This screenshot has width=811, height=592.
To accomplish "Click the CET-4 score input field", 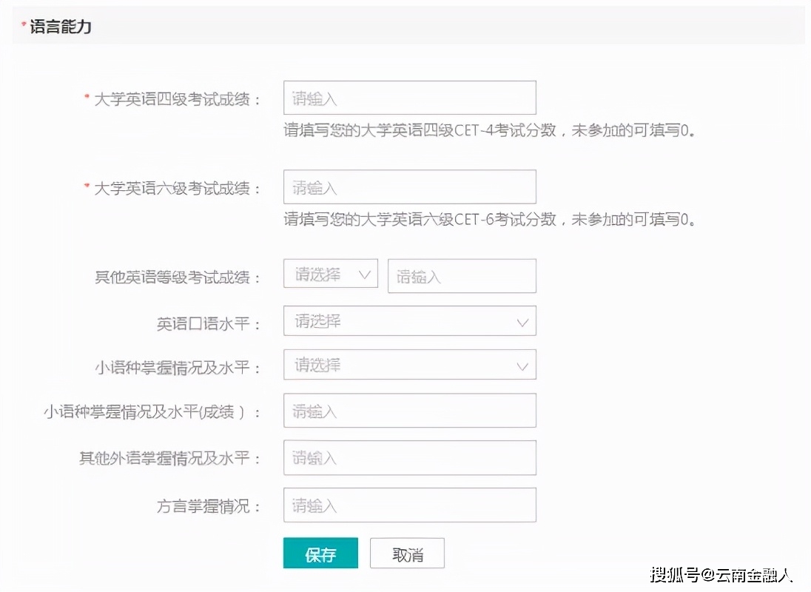I will pos(409,98).
